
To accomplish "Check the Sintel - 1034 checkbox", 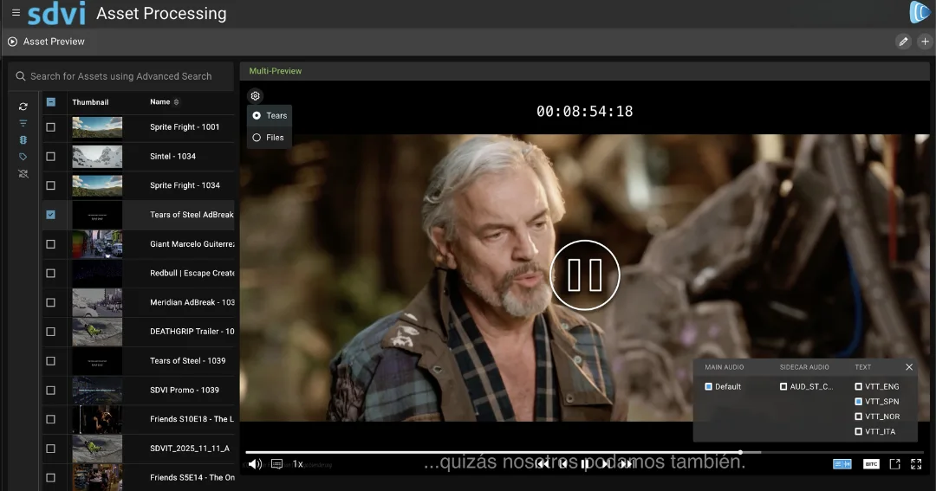I will [x=51, y=157].
